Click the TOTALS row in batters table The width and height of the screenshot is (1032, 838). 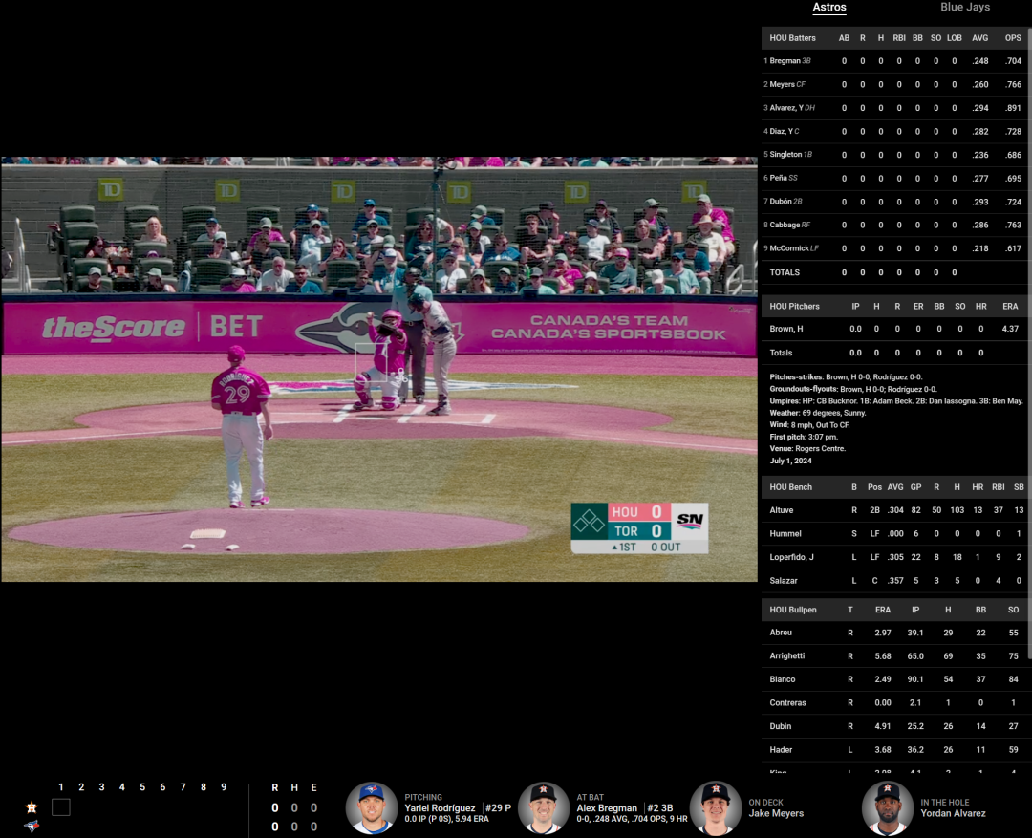point(893,272)
